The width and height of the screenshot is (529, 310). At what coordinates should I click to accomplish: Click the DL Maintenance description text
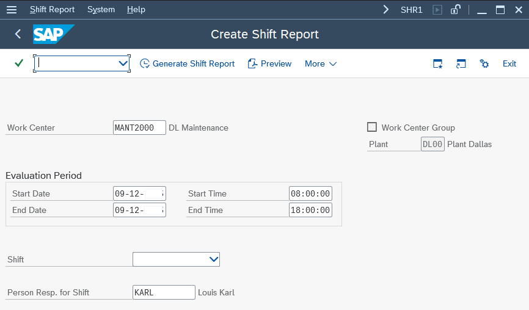click(x=199, y=128)
